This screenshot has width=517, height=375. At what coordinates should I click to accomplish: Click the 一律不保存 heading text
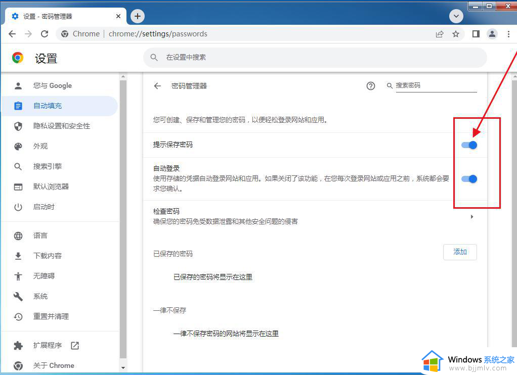169,310
